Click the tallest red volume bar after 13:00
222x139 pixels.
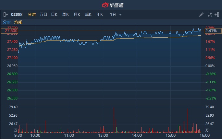click(114, 120)
